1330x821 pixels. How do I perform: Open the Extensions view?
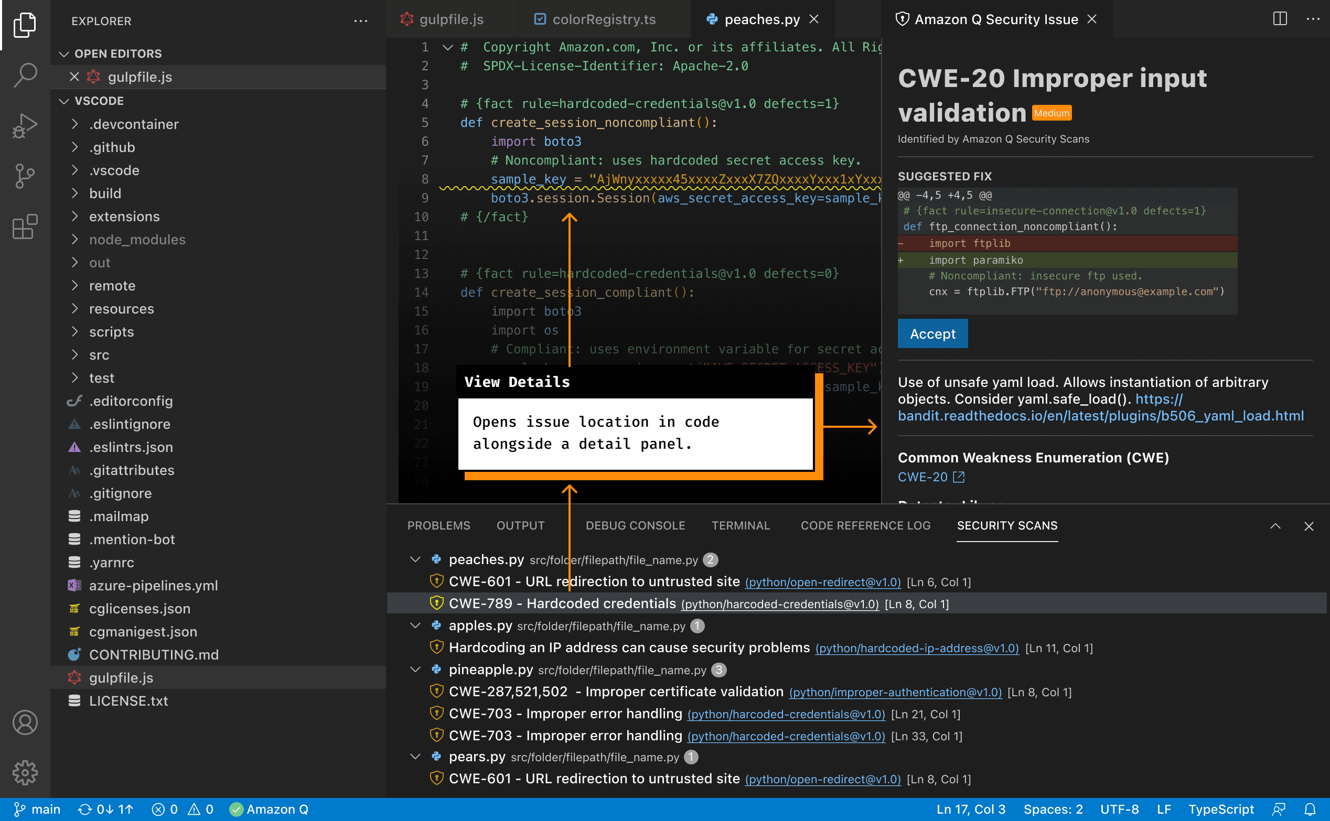25,226
